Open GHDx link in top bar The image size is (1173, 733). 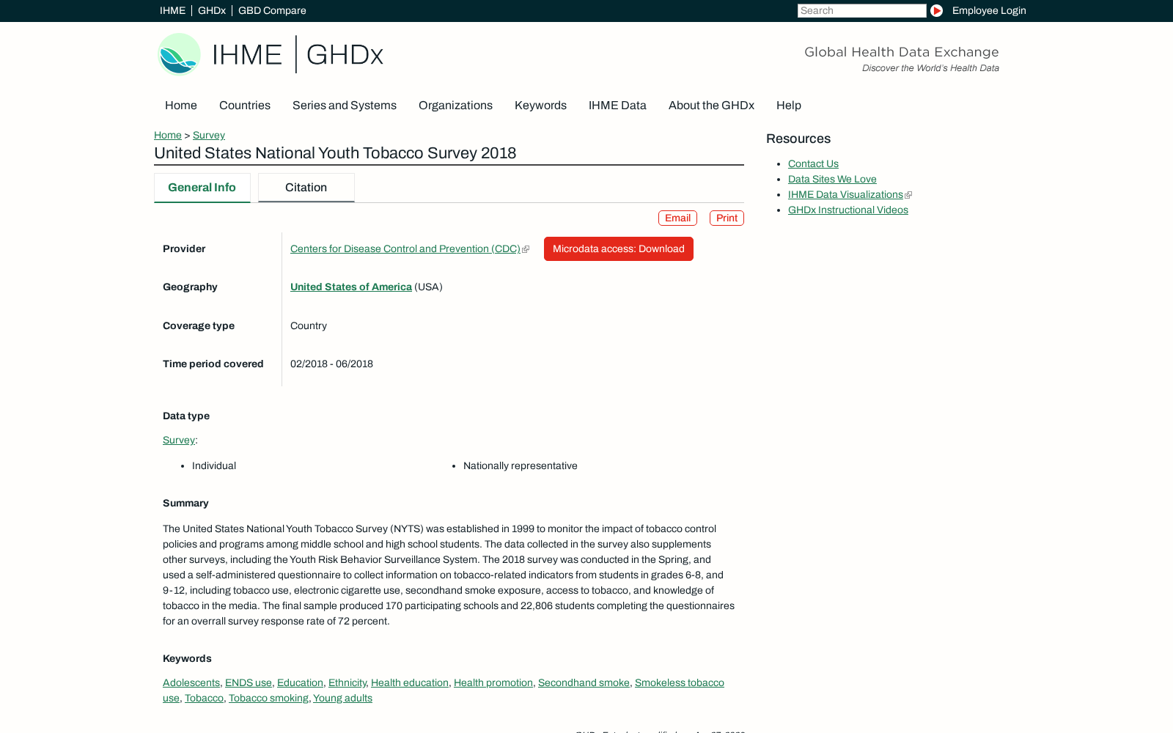(212, 10)
